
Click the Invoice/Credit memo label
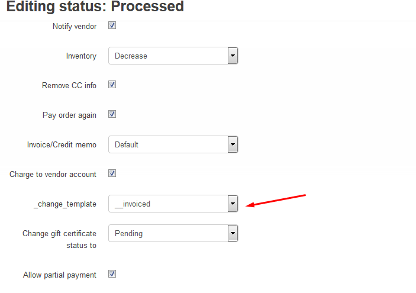pos(62,144)
